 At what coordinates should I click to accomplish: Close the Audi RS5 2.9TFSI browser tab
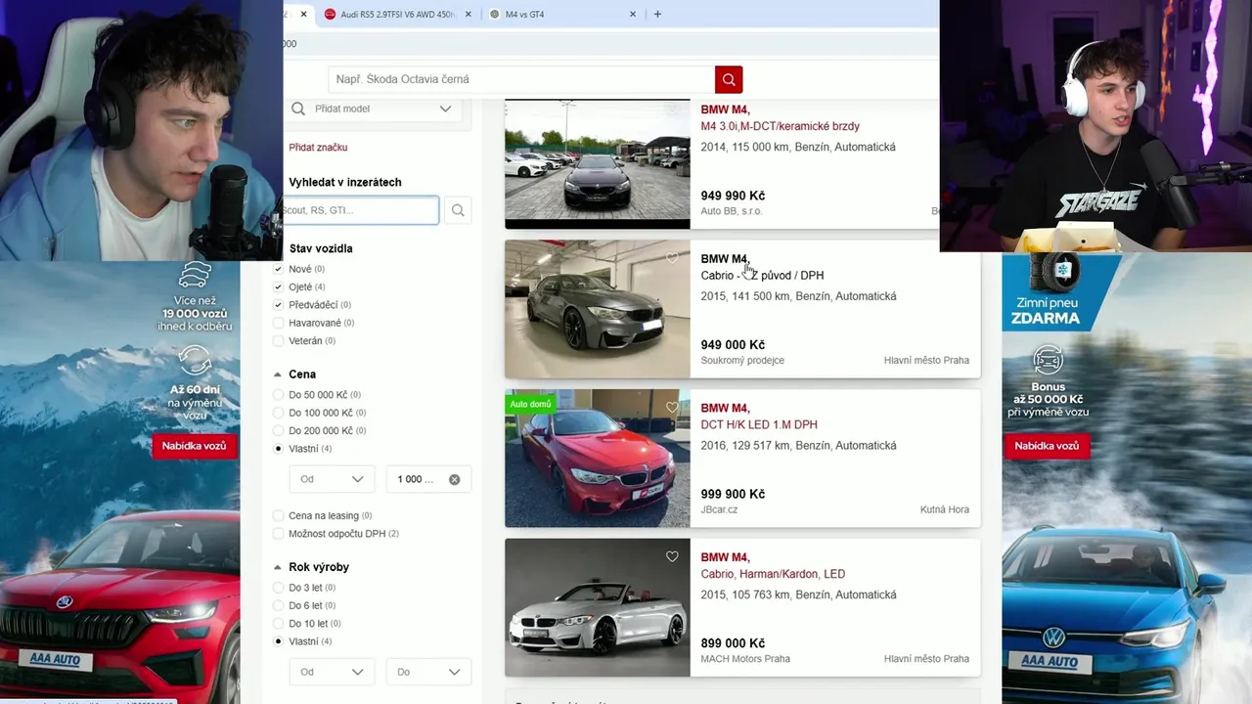469,14
